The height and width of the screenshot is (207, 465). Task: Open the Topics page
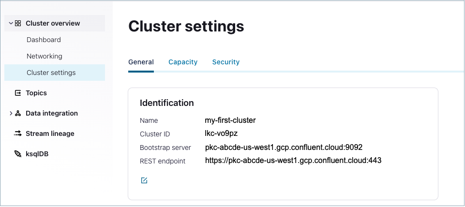click(x=36, y=93)
